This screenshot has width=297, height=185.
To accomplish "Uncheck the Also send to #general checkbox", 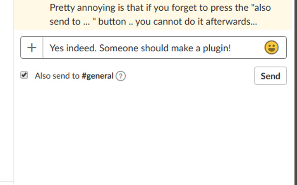I will (x=25, y=75).
